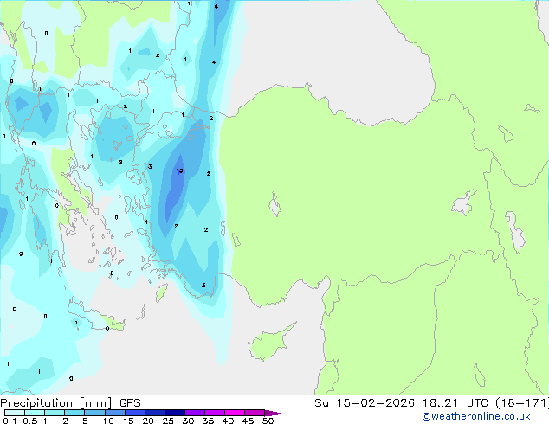Click the island of Cyprus on the map
Screen dimensions: 549x424
coord(268,344)
